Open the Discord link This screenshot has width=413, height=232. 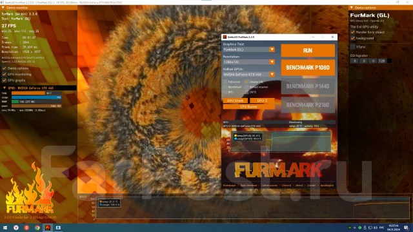[287, 186]
